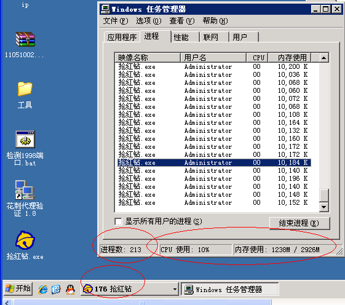Screen dimensions: 345x305
Task: Open the 文件(F) menu
Action: click(116, 21)
